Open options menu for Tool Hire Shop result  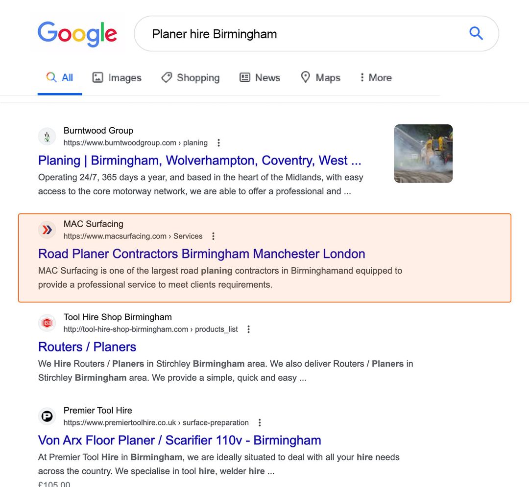point(248,329)
